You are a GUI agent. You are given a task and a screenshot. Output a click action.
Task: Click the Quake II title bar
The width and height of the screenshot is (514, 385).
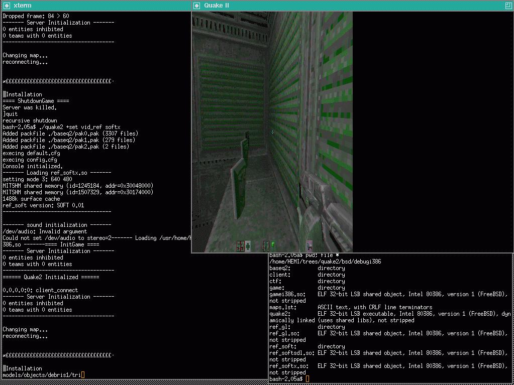point(352,5)
